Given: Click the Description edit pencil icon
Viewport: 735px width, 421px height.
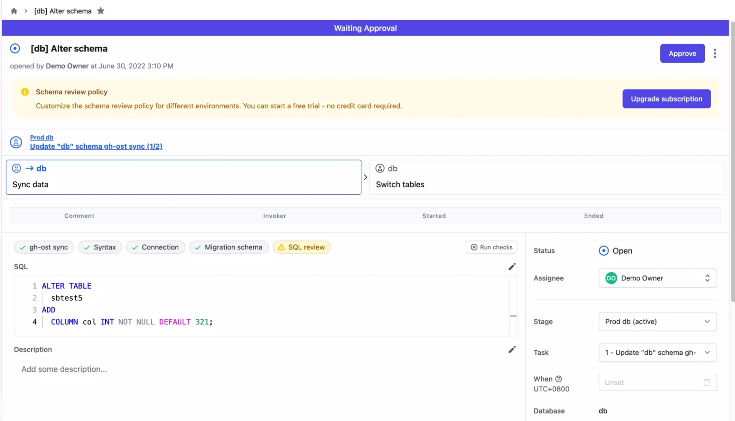Looking at the screenshot, I should [x=512, y=349].
